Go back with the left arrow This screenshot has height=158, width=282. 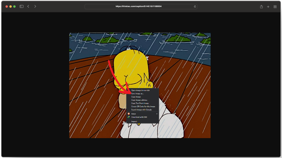point(28,6)
